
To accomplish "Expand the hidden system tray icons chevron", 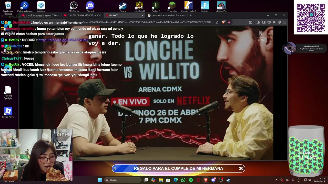I will coord(276,180).
